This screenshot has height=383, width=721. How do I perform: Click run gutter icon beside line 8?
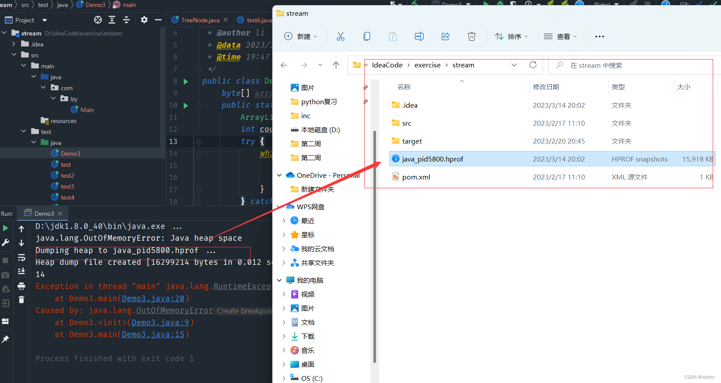186,81
